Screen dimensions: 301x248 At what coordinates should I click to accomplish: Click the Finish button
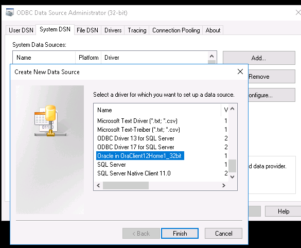point(180,234)
